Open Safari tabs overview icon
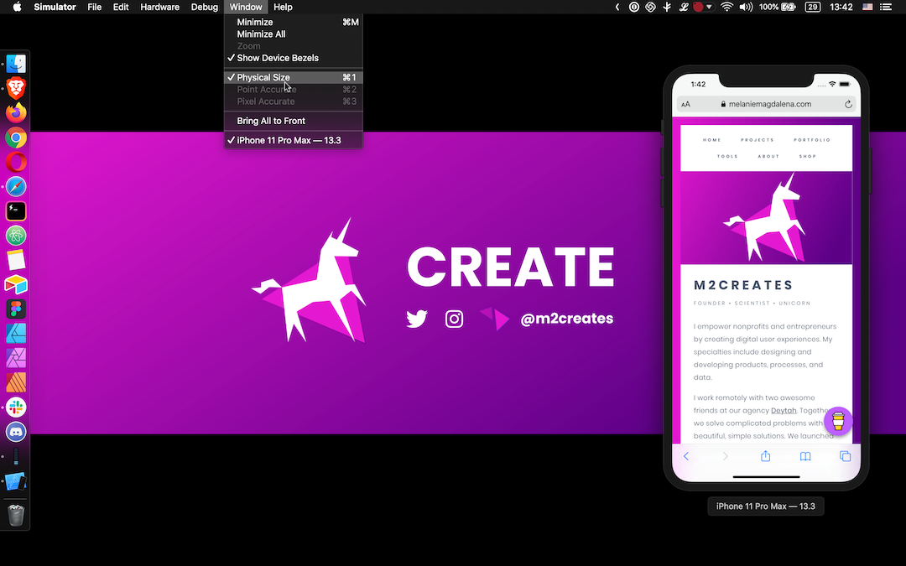The width and height of the screenshot is (906, 566). [x=845, y=456]
